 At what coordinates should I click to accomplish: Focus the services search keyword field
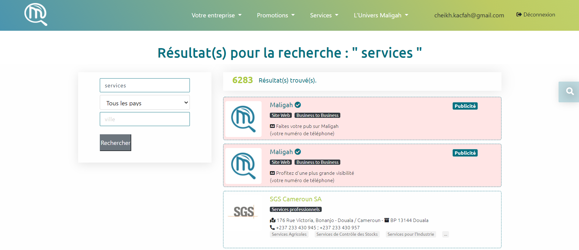pos(145,85)
